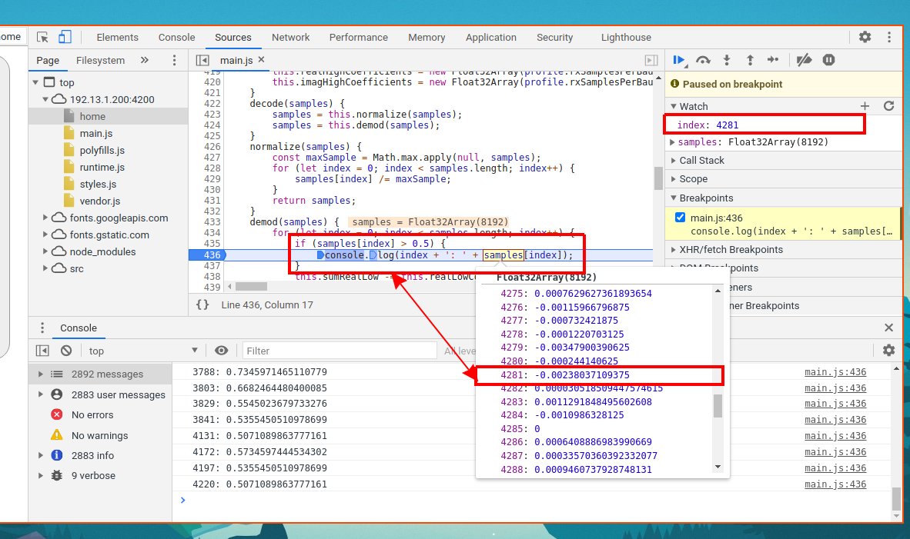Open the Performance tab
Viewport: 910px width, 539px height.
point(359,37)
